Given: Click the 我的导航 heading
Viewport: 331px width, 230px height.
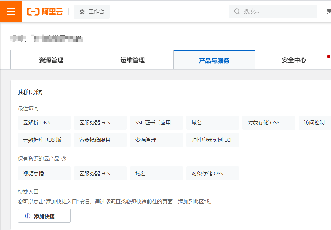Looking at the screenshot, I should (x=30, y=92).
